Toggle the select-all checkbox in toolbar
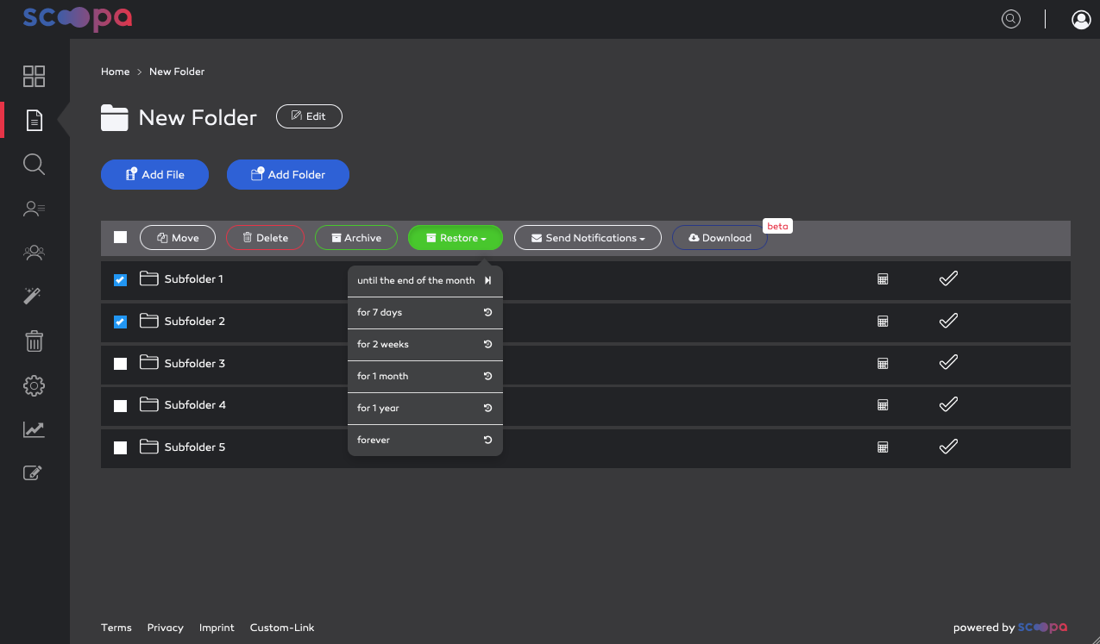 (121, 237)
